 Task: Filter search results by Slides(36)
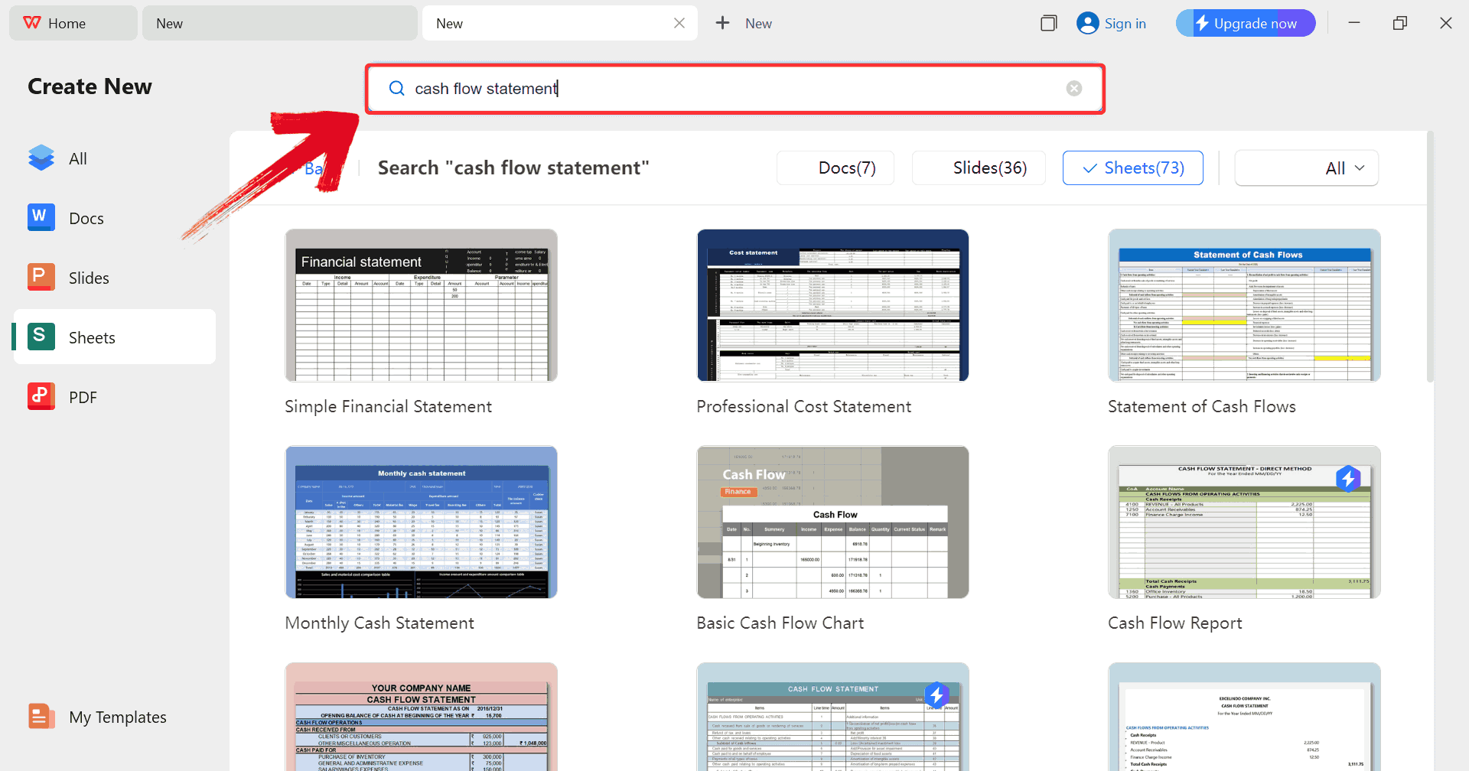(x=979, y=168)
